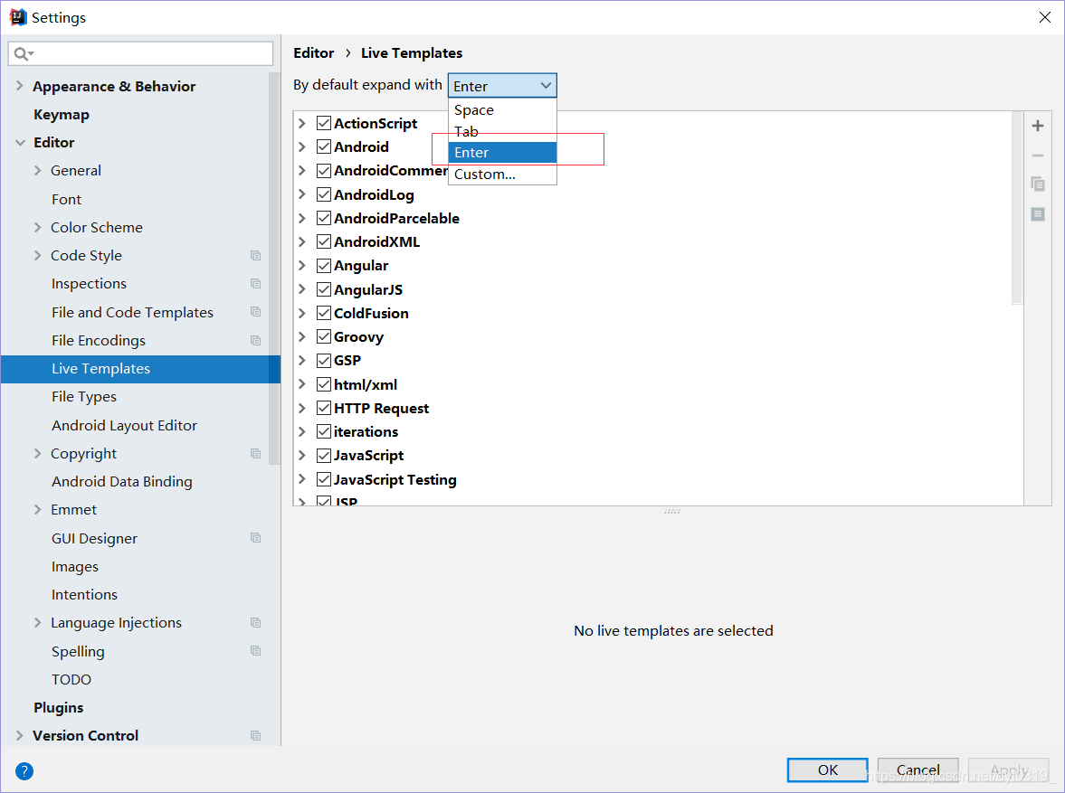Toggle the AndroidLog checkbox

click(x=324, y=194)
